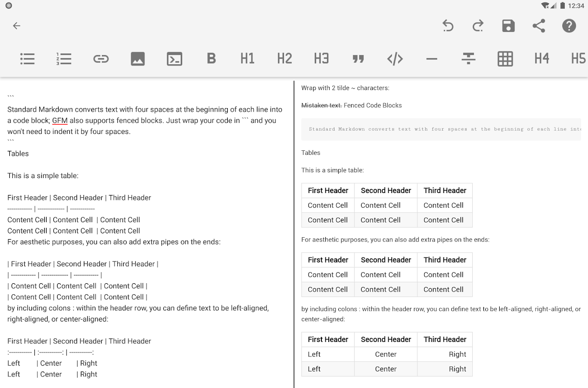Tap the clock showing 12:34

[576, 6]
